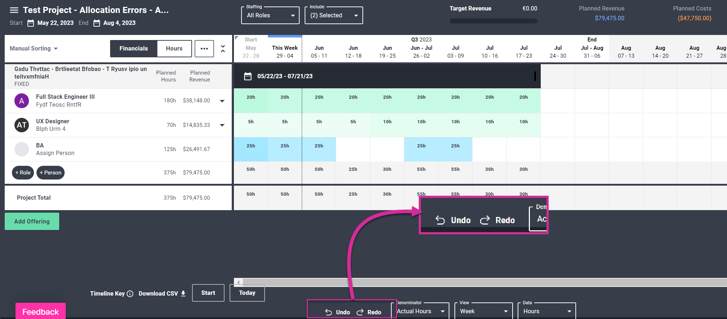727x319 pixels.
Task: Expand the Full Stack Engineer III row arrow
Action: click(x=222, y=101)
